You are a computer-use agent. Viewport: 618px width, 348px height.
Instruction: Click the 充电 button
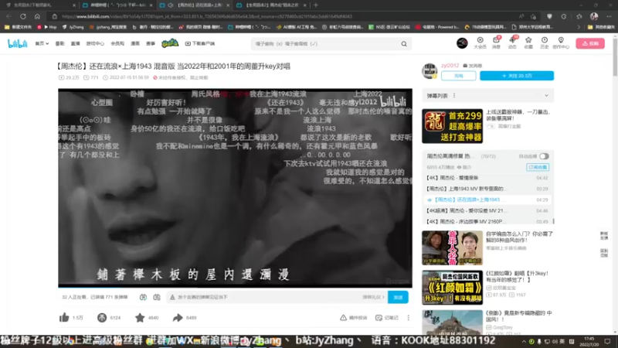click(x=458, y=76)
